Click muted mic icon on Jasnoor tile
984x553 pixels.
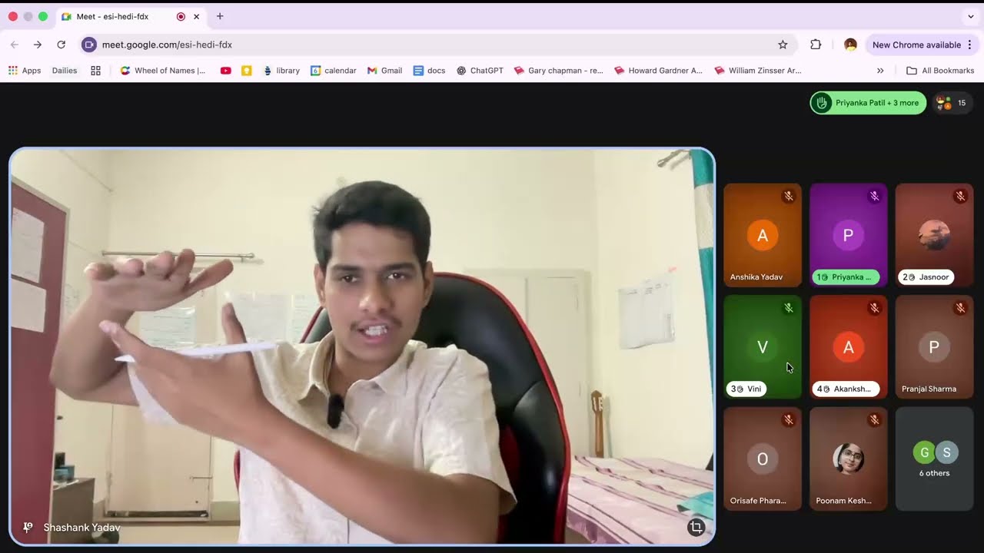[960, 197]
